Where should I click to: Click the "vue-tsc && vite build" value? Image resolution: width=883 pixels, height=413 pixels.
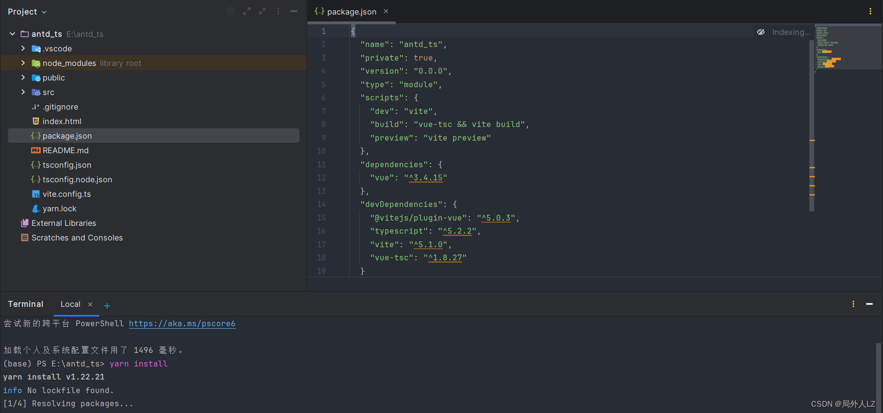coord(469,125)
